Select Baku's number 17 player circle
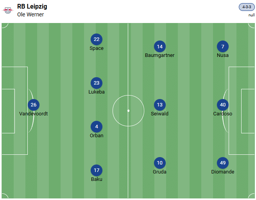 coord(97,170)
